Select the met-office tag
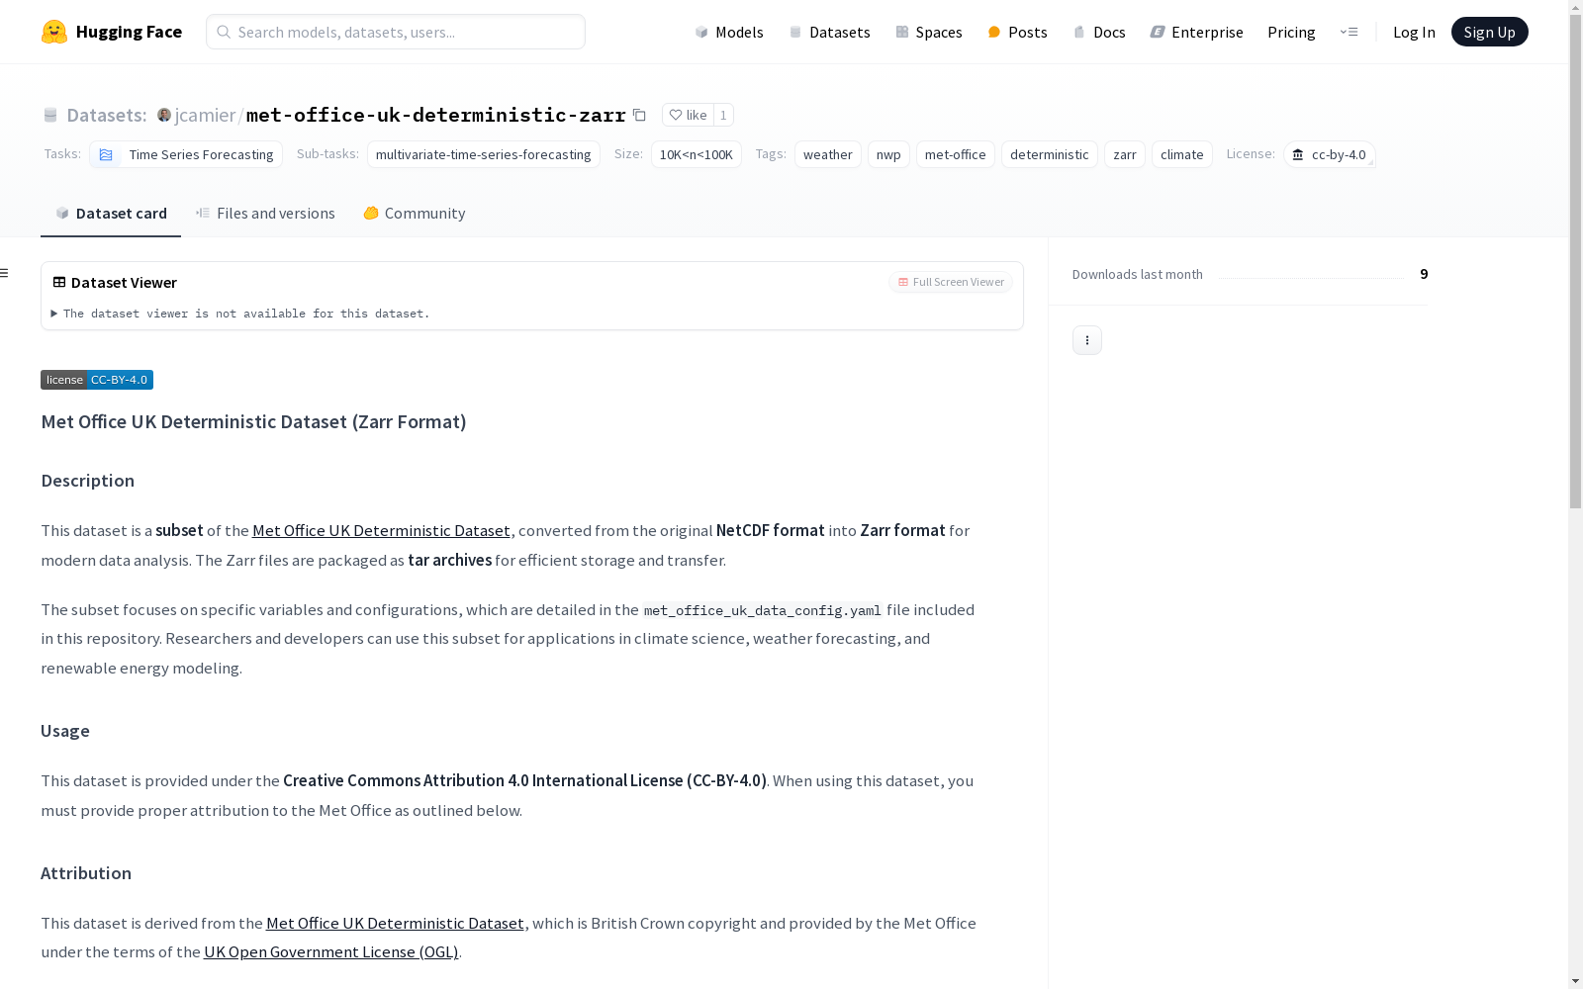The height and width of the screenshot is (989, 1583). (x=956, y=154)
